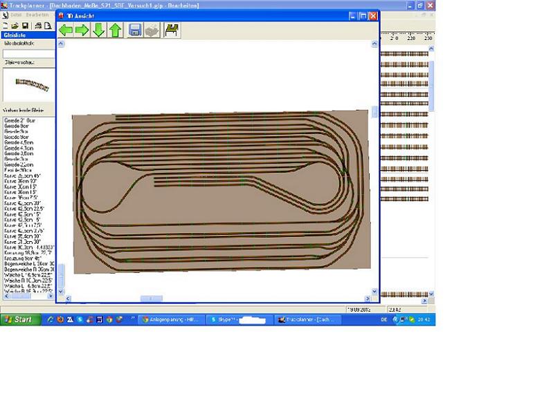Click the green up arrow view button
The image size is (544, 407).
(116, 30)
